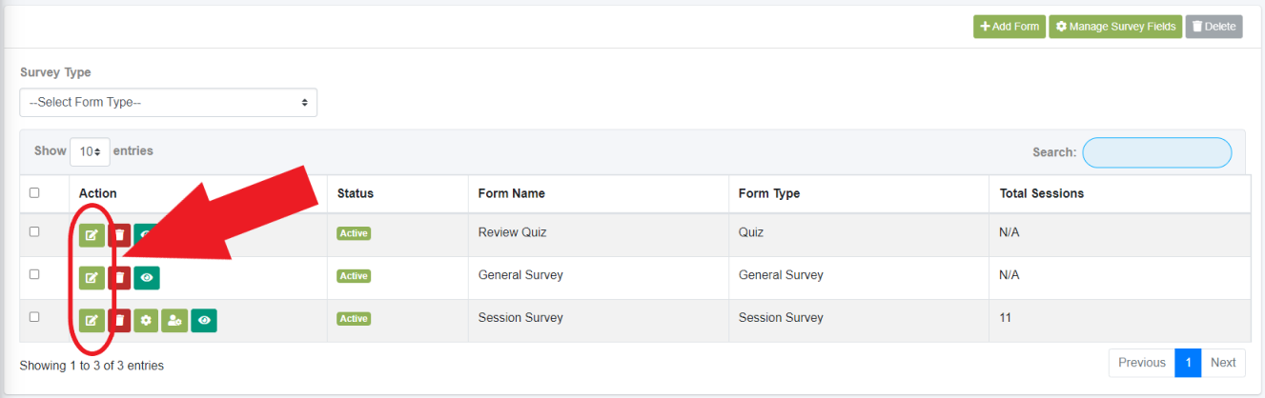Open Manage Survey Fields

click(x=1115, y=27)
